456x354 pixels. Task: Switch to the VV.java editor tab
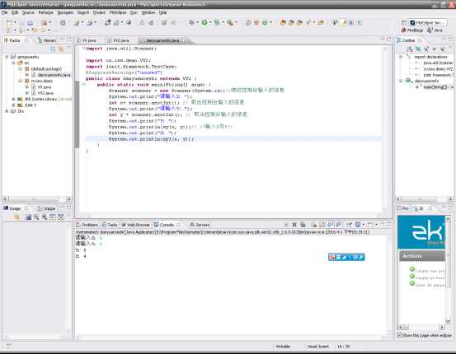click(87, 40)
